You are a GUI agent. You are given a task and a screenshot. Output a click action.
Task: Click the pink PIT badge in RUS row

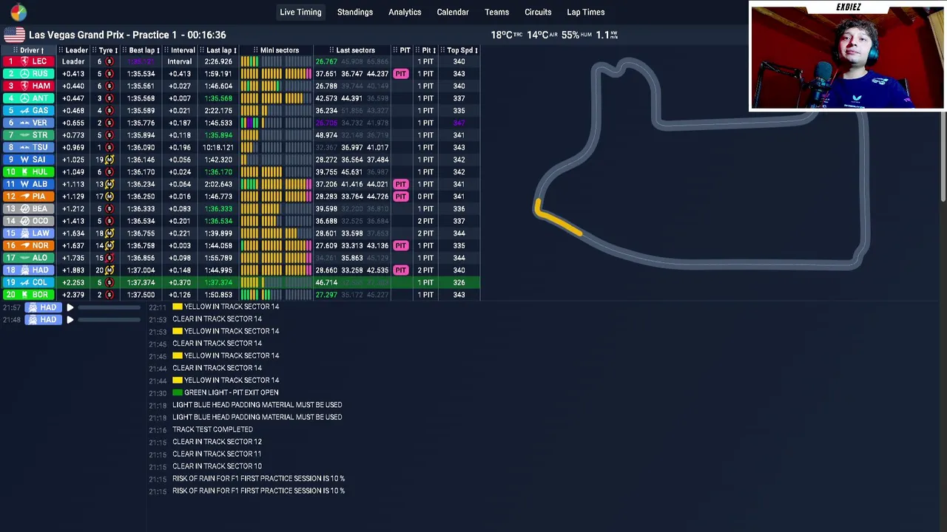400,74
